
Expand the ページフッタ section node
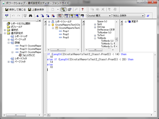9,62
